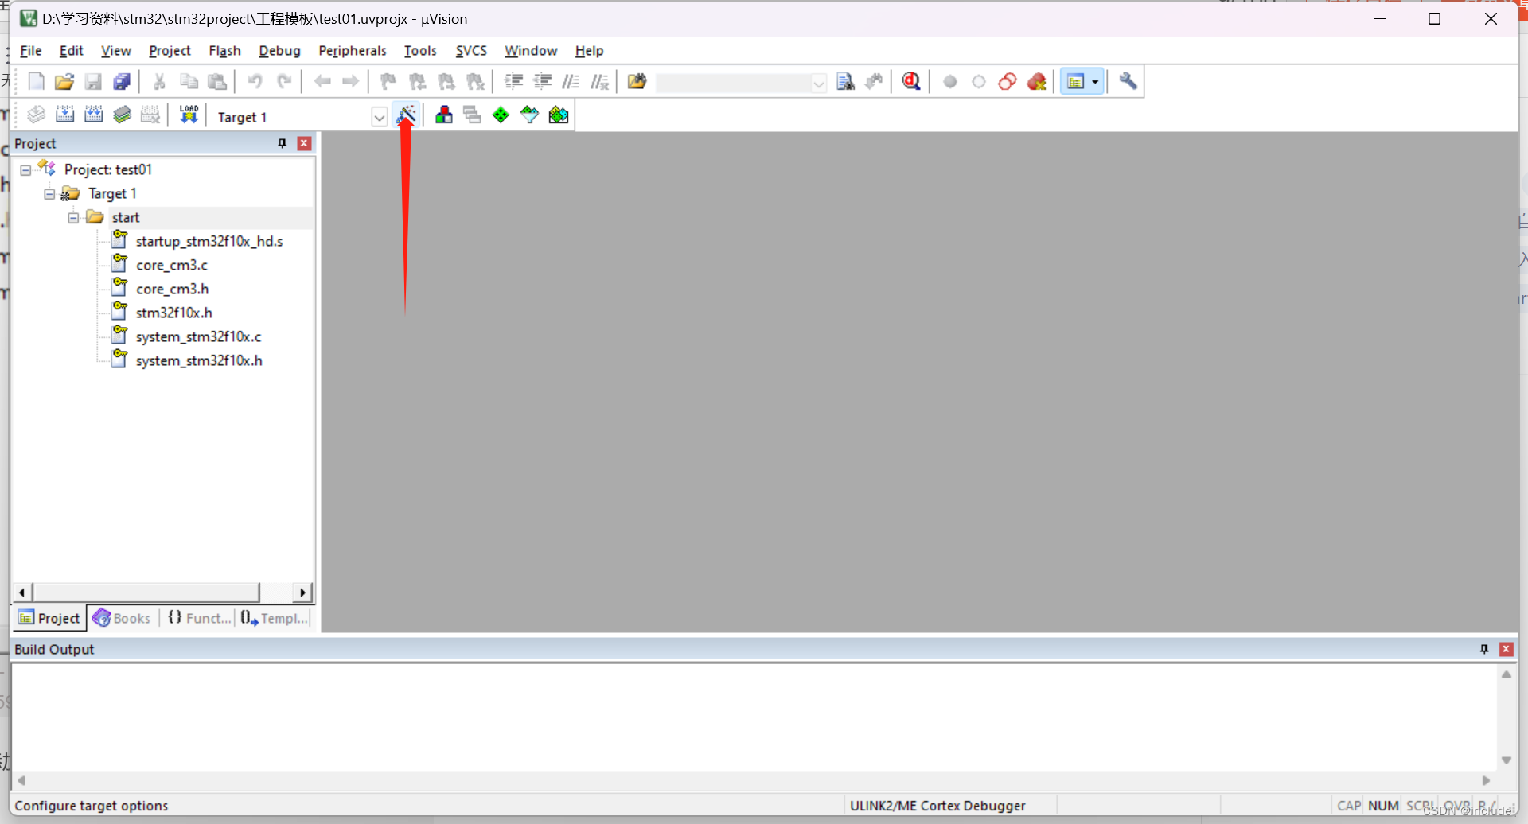Open the Target 1 selection dropdown
This screenshot has width=1528, height=824.
[379, 118]
